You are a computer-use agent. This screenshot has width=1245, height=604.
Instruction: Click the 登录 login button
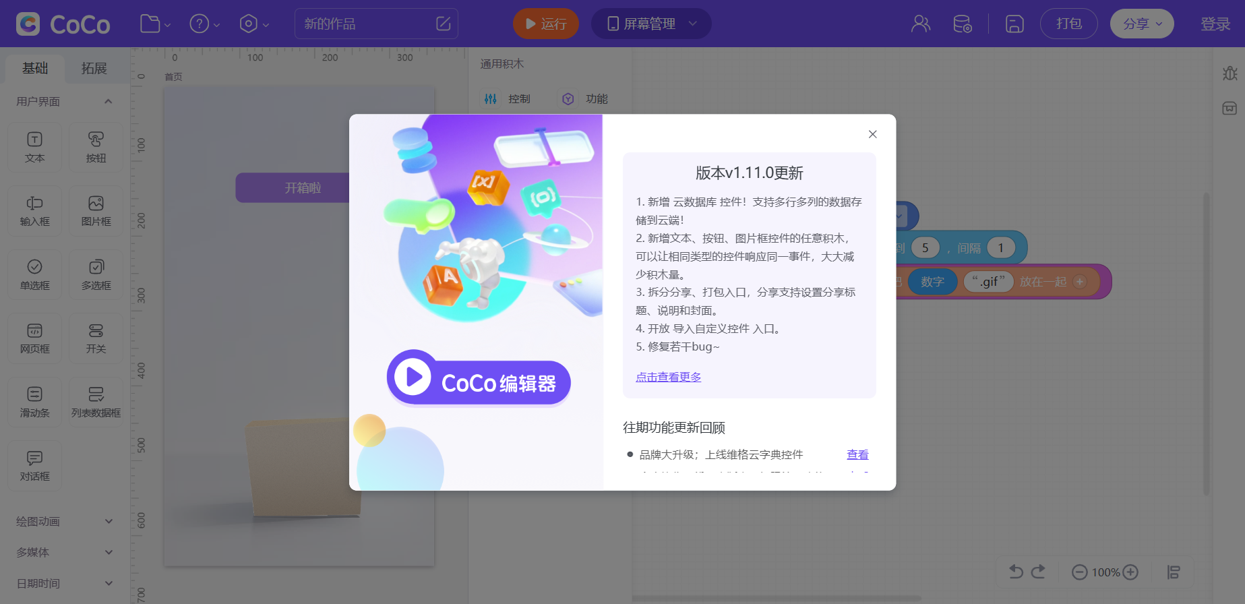pos(1215,24)
